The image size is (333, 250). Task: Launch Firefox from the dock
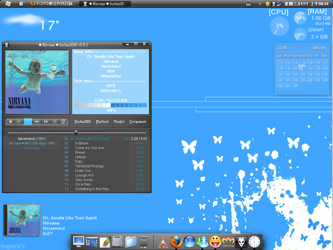point(176,242)
